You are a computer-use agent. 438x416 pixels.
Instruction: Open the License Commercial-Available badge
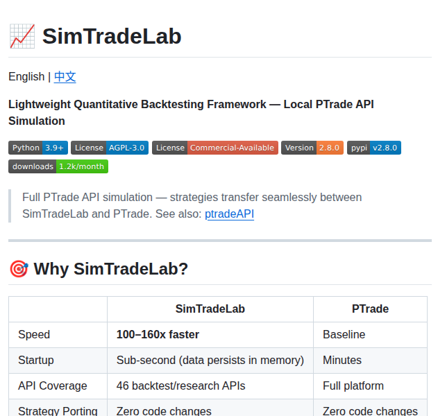tap(215, 148)
